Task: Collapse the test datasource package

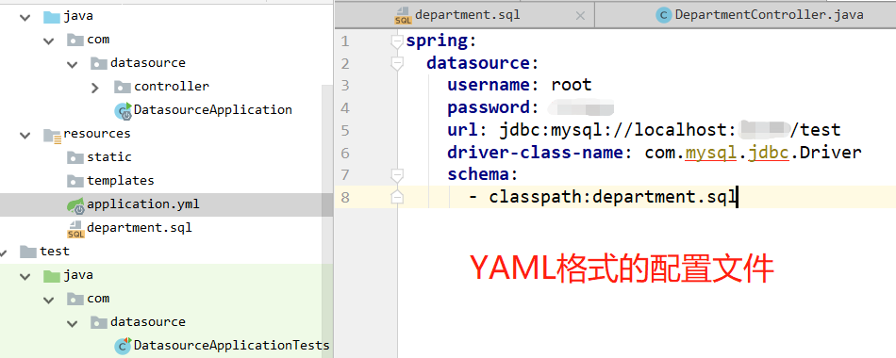Action: 72,323
